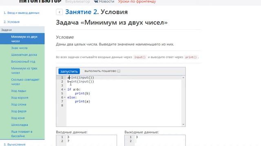Enable выполнить пошагово checkbox
261x146 pixels.
pos(119,71)
